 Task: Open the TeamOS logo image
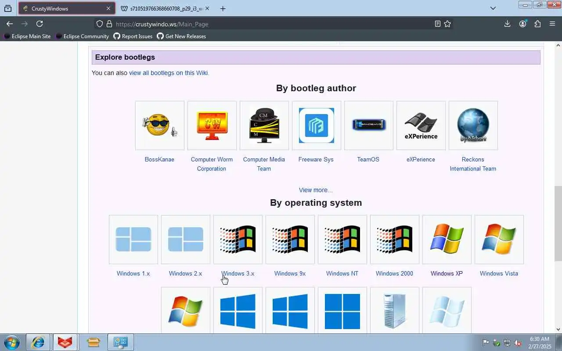(x=368, y=125)
